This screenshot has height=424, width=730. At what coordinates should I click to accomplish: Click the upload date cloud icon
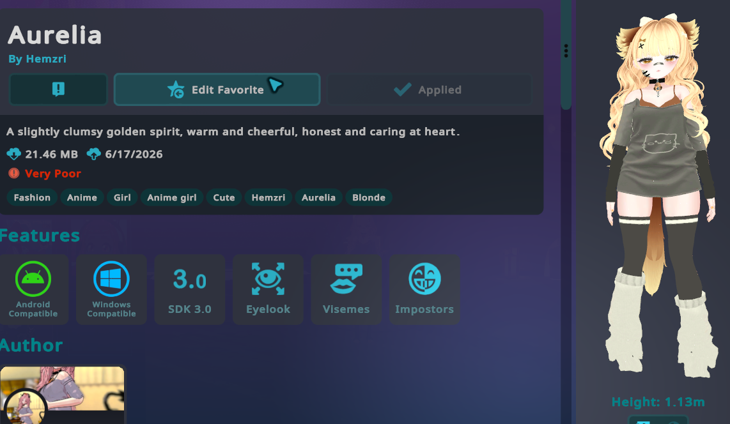(93, 154)
